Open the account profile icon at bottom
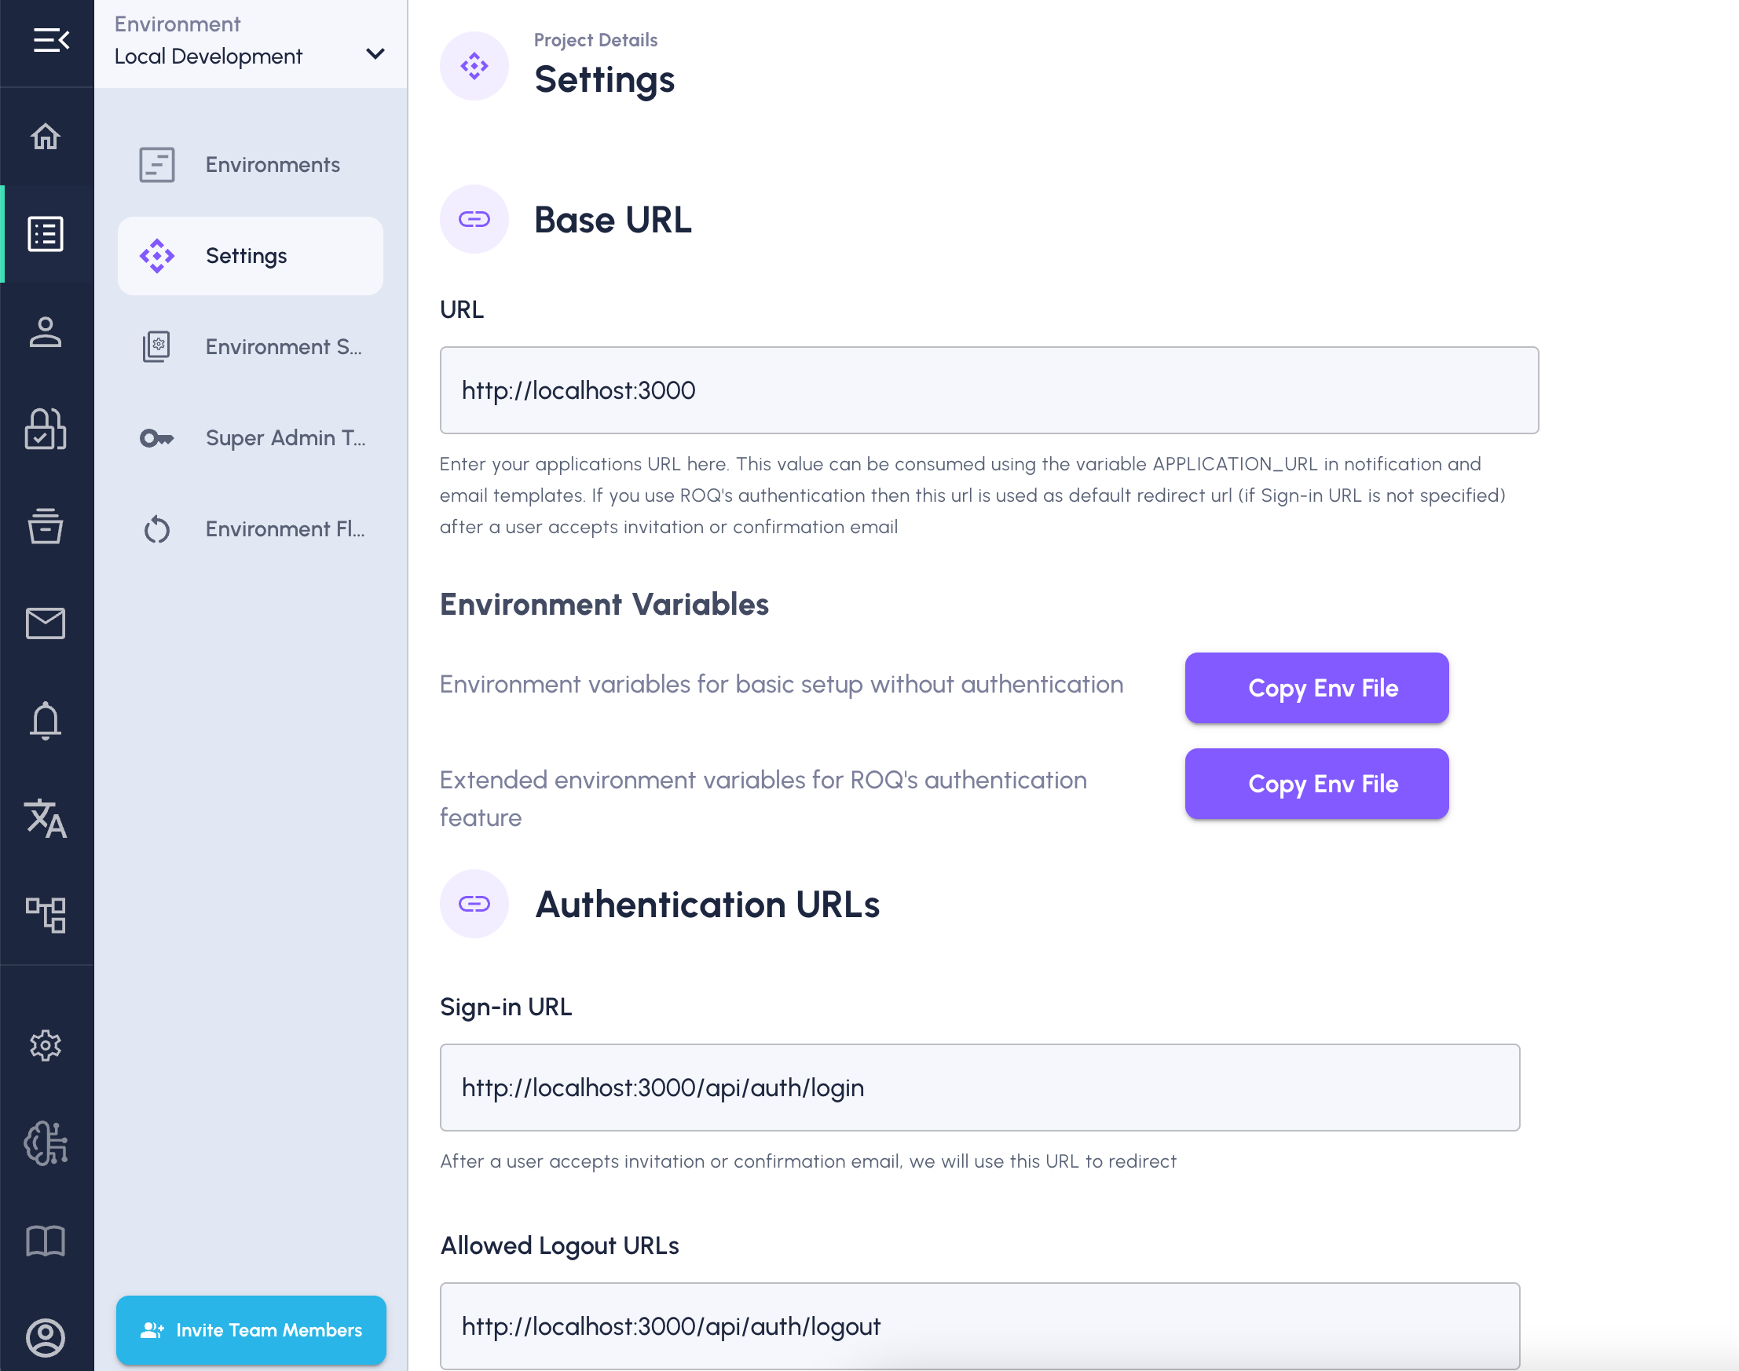This screenshot has height=1371, width=1739. 46,1338
